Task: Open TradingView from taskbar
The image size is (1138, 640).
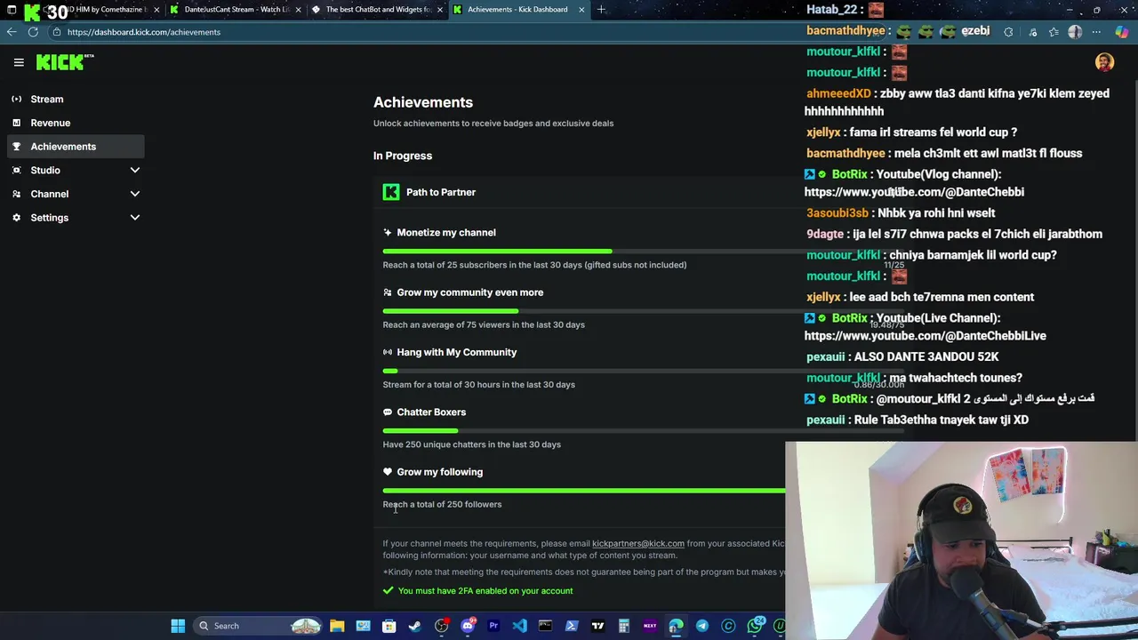Action: pyautogui.click(x=597, y=626)
